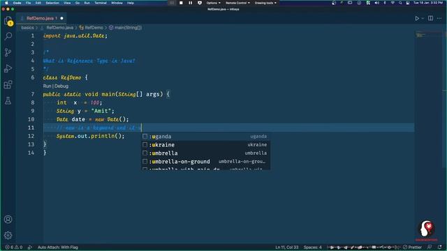Click Debug code lens above main
The height and width of the screenshot is (251, 447).
pos(61,86)
